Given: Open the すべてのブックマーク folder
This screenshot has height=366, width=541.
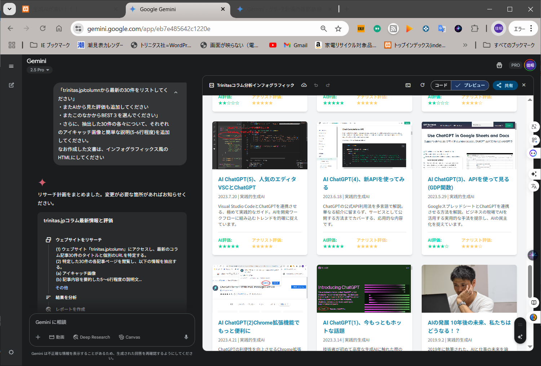Looking at the screenshot, I should point(509,45).
